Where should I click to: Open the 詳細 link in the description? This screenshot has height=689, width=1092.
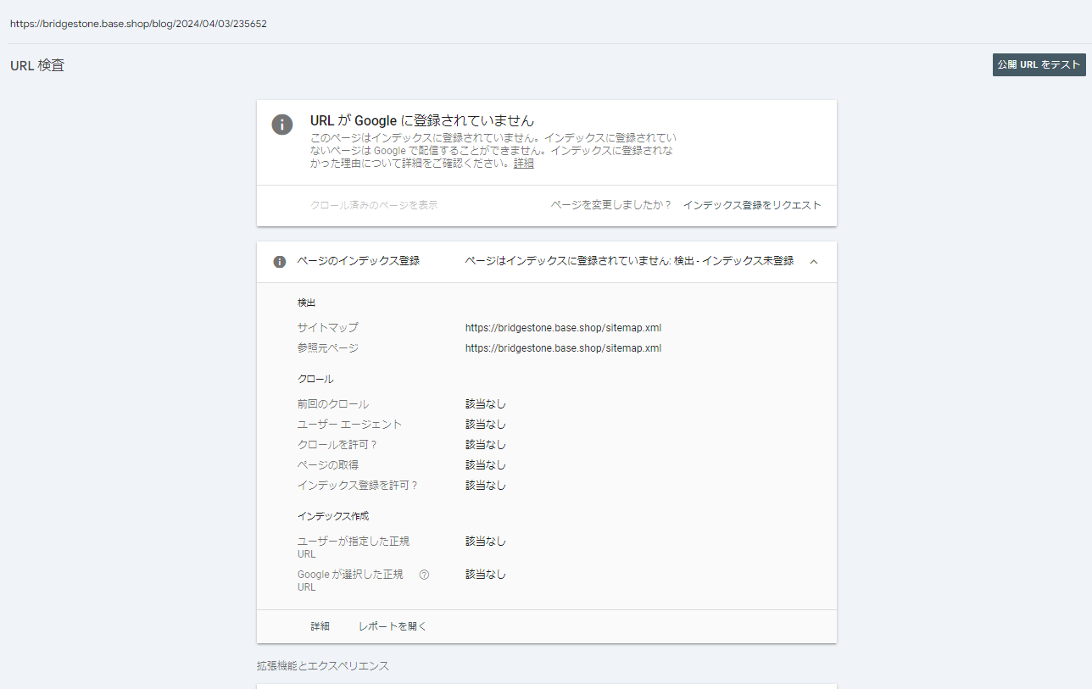(x=524, y=164)
